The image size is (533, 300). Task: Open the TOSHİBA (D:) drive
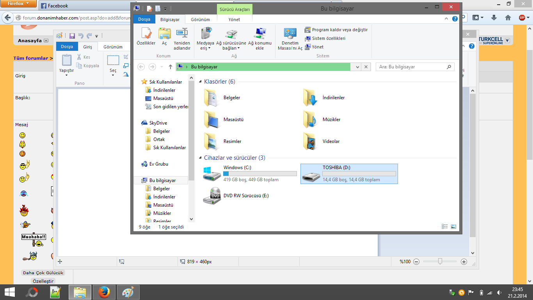[349, 174]
